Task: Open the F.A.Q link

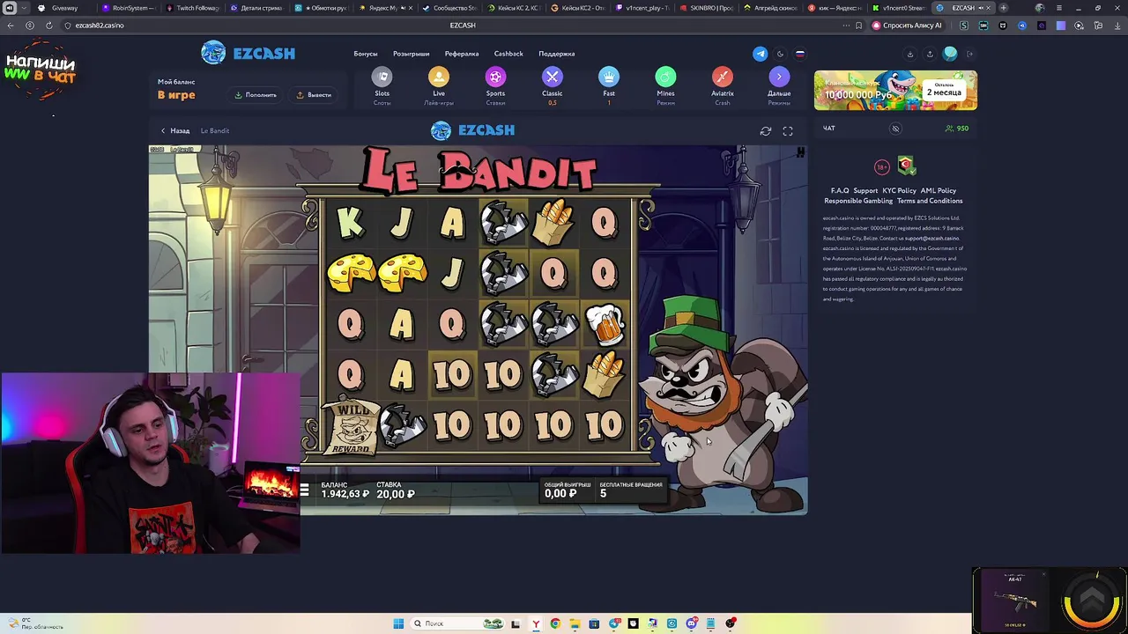Action: [840, 190]
